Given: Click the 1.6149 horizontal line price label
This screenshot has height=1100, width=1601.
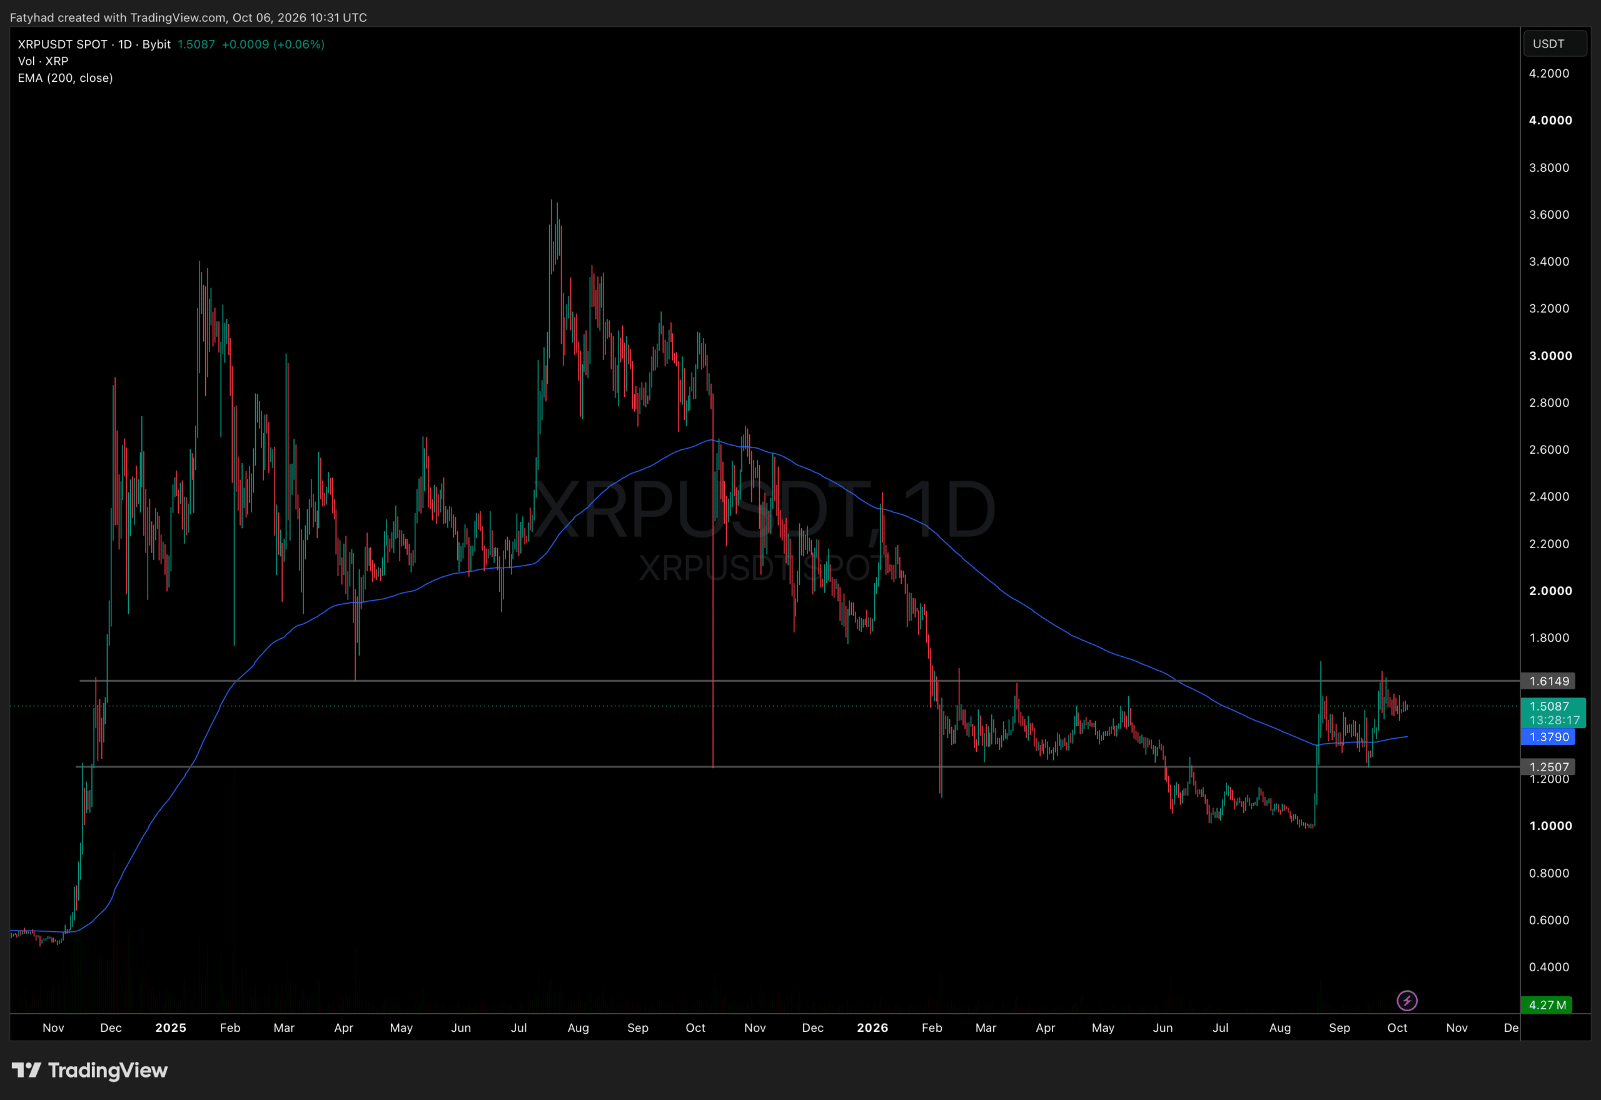Looking at the screenshot, I should coord(1548,681).
